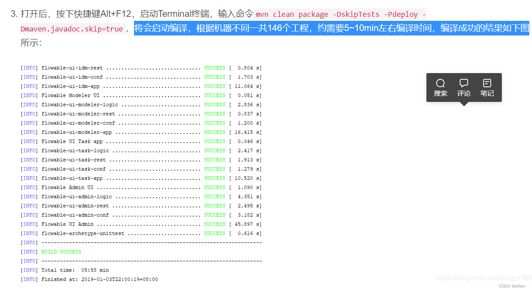Click the log line flowable-ui-idm-app
The height and width of the screenshot is (292, 532).
coord(141,86)
